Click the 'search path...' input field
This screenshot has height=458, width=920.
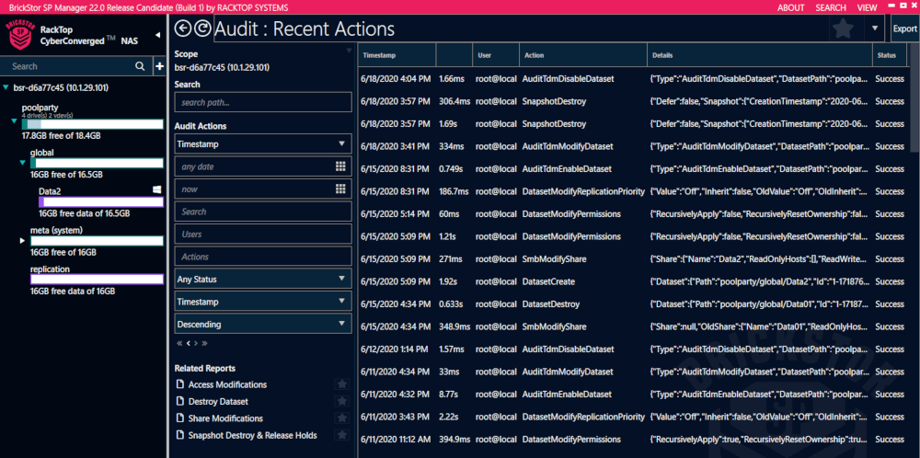(x=263, y=102)
